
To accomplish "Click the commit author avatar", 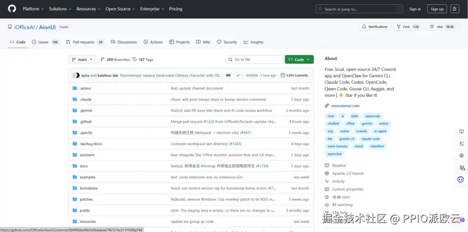I will (76, 75).
